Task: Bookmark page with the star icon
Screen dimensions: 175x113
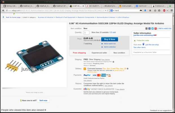Action: pos(155,10)
